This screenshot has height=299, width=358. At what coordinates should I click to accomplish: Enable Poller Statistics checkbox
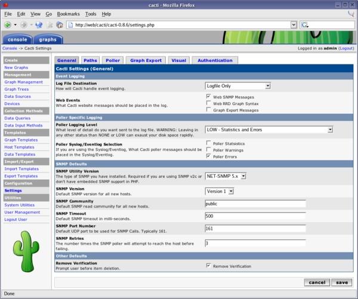(208, 143)
